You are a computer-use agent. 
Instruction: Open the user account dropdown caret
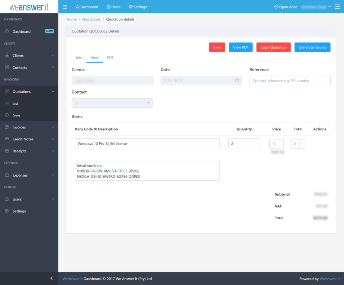click(x=329, y=7)
